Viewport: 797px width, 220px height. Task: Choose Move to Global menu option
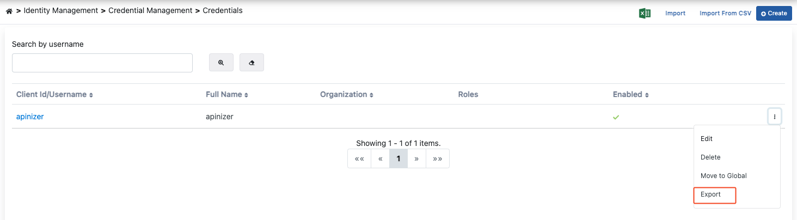pos(724,176)
